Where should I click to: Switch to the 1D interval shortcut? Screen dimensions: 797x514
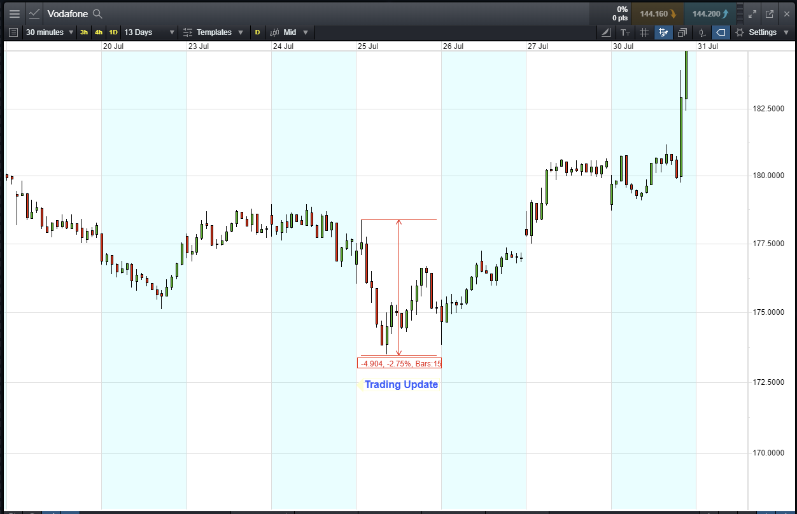pos(113,32)
